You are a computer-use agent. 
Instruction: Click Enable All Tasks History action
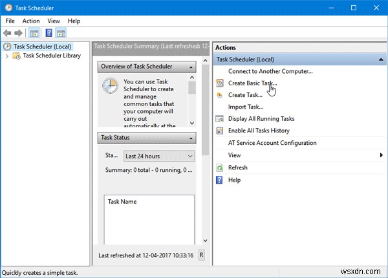click(x=259, y=131)
